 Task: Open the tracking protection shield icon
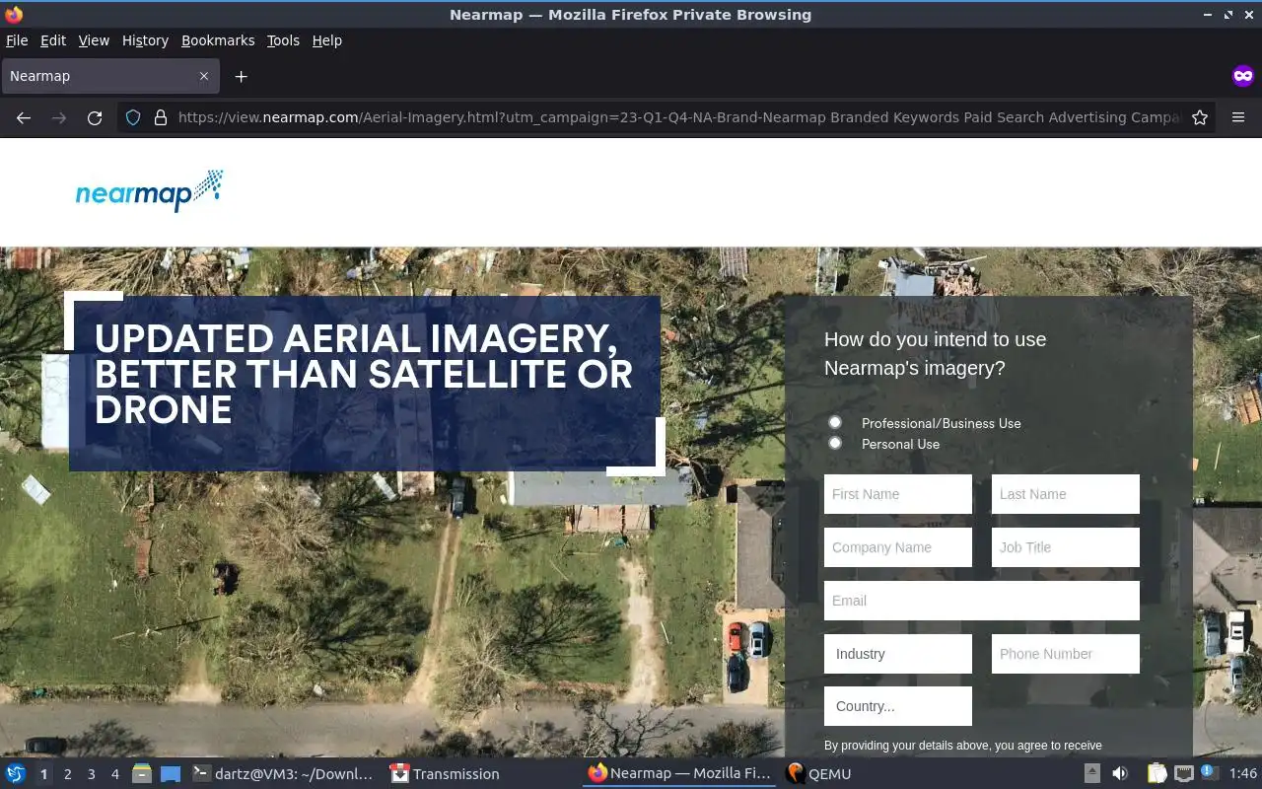(133, 117)
